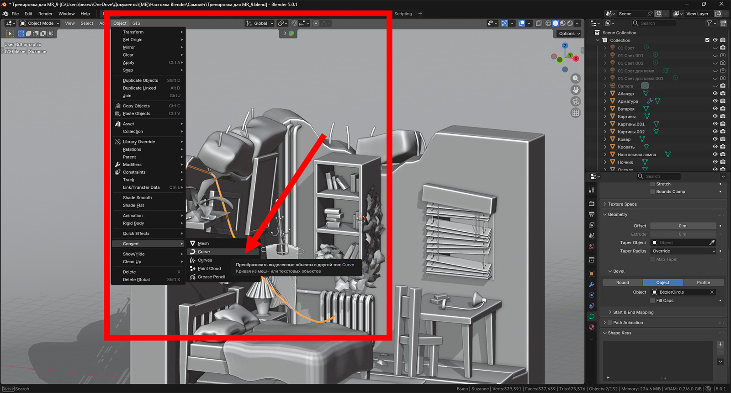Click the pan hand gizmo icon
Viewport: 731px width, 393px height.
pyautogui.click(x=576, y=90)
